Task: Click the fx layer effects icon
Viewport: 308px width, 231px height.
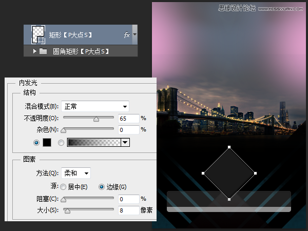Action: pos(127,35)
